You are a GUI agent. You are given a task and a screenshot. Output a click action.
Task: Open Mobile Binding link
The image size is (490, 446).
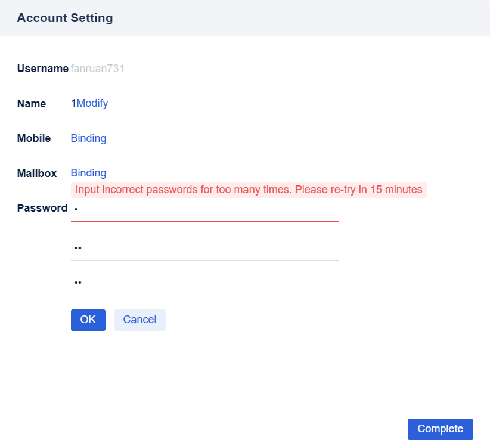88,138
